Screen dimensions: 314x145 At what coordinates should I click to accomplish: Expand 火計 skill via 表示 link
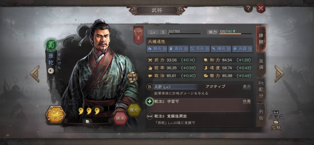click(x=247, y=87)
